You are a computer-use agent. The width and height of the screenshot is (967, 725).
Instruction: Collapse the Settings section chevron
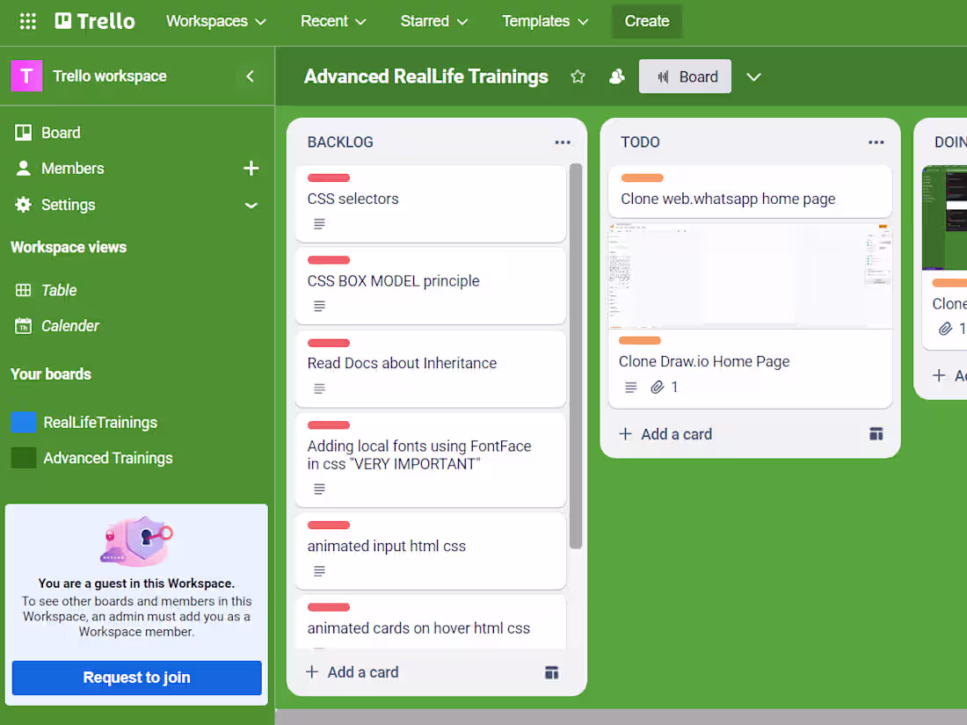click(x=251, y=205)
